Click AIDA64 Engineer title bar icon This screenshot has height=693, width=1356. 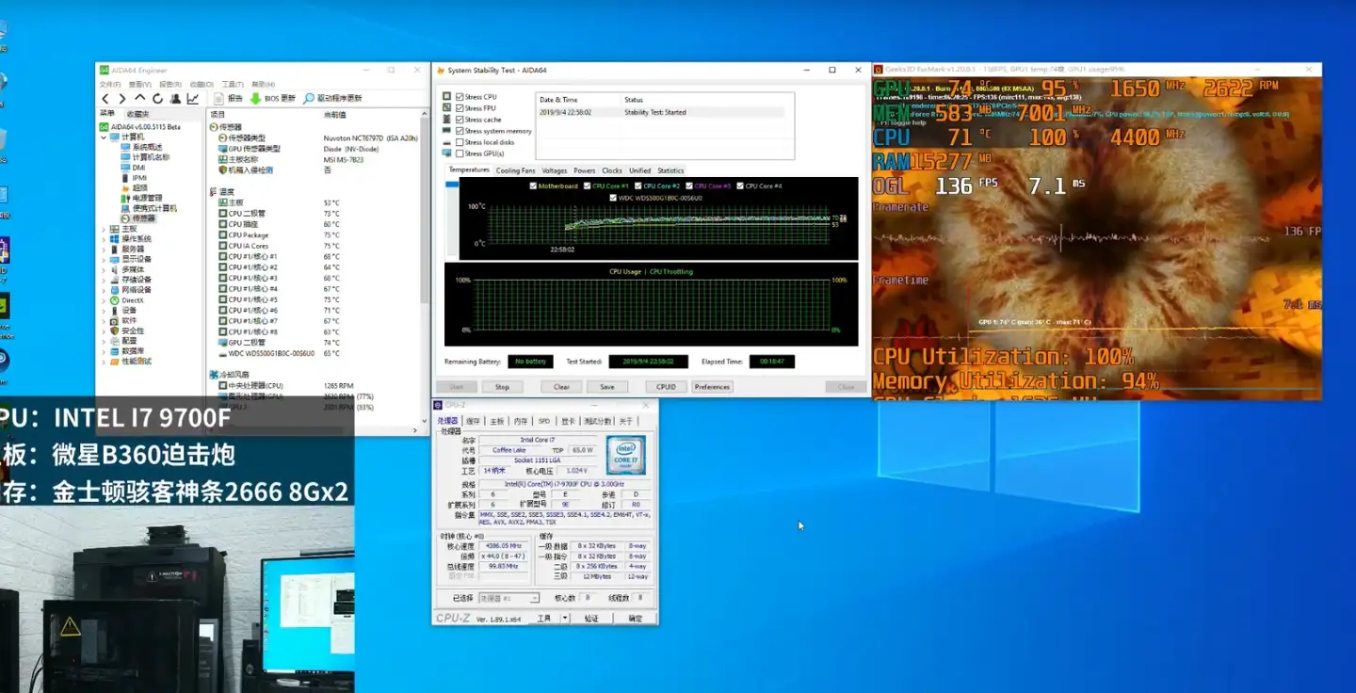[104, 71]
